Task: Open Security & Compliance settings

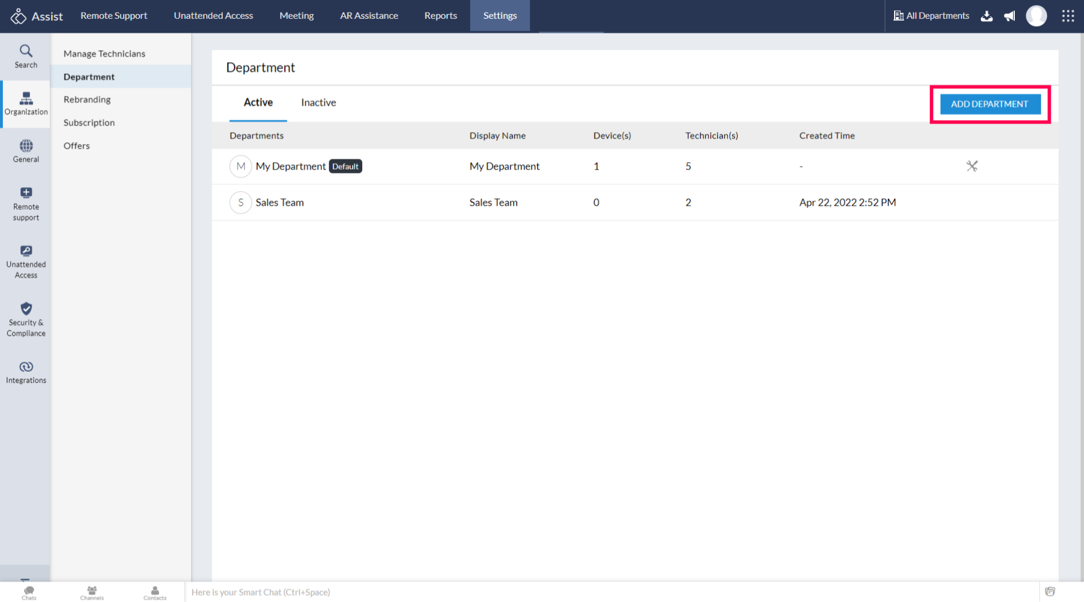Action: click(x=26, y=319)
